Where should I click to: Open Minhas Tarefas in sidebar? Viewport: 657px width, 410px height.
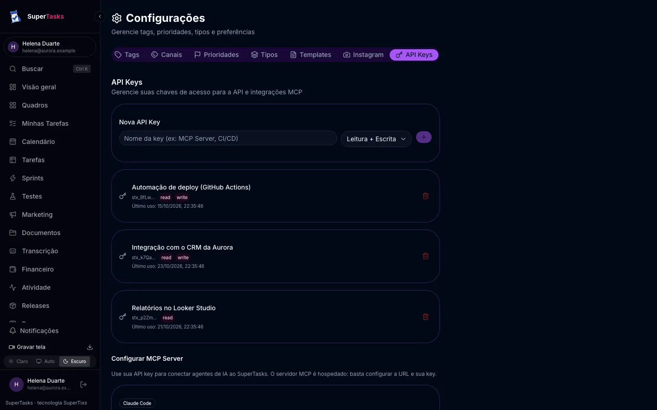tap(50, 123)
